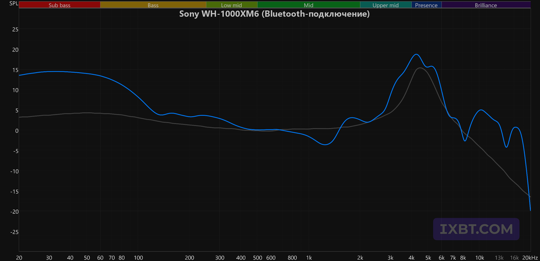Click the blue curve dip near 8k
Image resolution: width=540 pixels, height=261 pixels.
465,140
